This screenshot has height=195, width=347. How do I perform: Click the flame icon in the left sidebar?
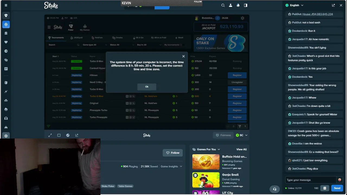point(6,109)
